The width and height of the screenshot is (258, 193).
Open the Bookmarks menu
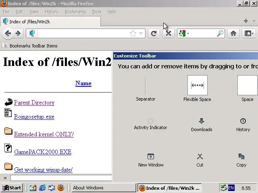coord(75,12)
